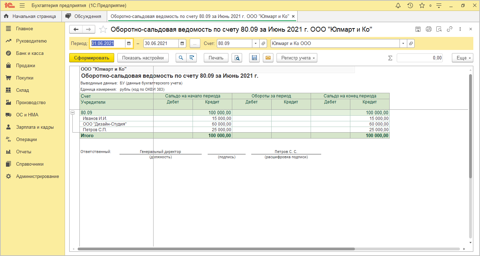Image resolution: width=480 pixels, height=256 pixels.
Task: Click the print preview icon
Action: [x=238, y=58]
